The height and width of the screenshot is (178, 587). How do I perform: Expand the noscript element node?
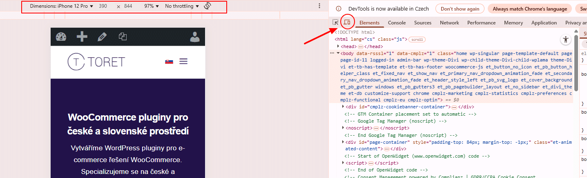pyautogui.click(x=343, y=128)
